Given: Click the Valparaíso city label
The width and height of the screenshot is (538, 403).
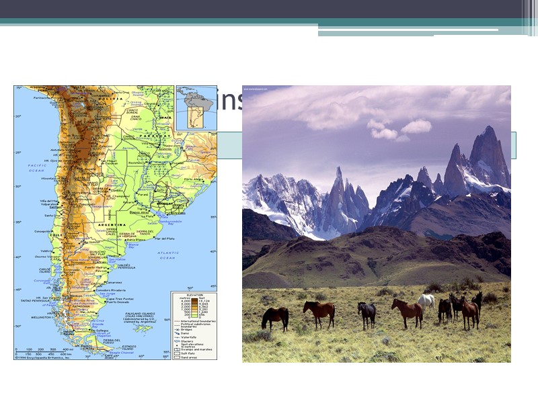Looking at the screenshot, I should (x=49, y=204).
